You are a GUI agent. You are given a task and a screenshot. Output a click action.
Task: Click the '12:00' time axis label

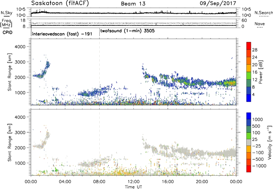pyautogui.click(x=133, y=181)
